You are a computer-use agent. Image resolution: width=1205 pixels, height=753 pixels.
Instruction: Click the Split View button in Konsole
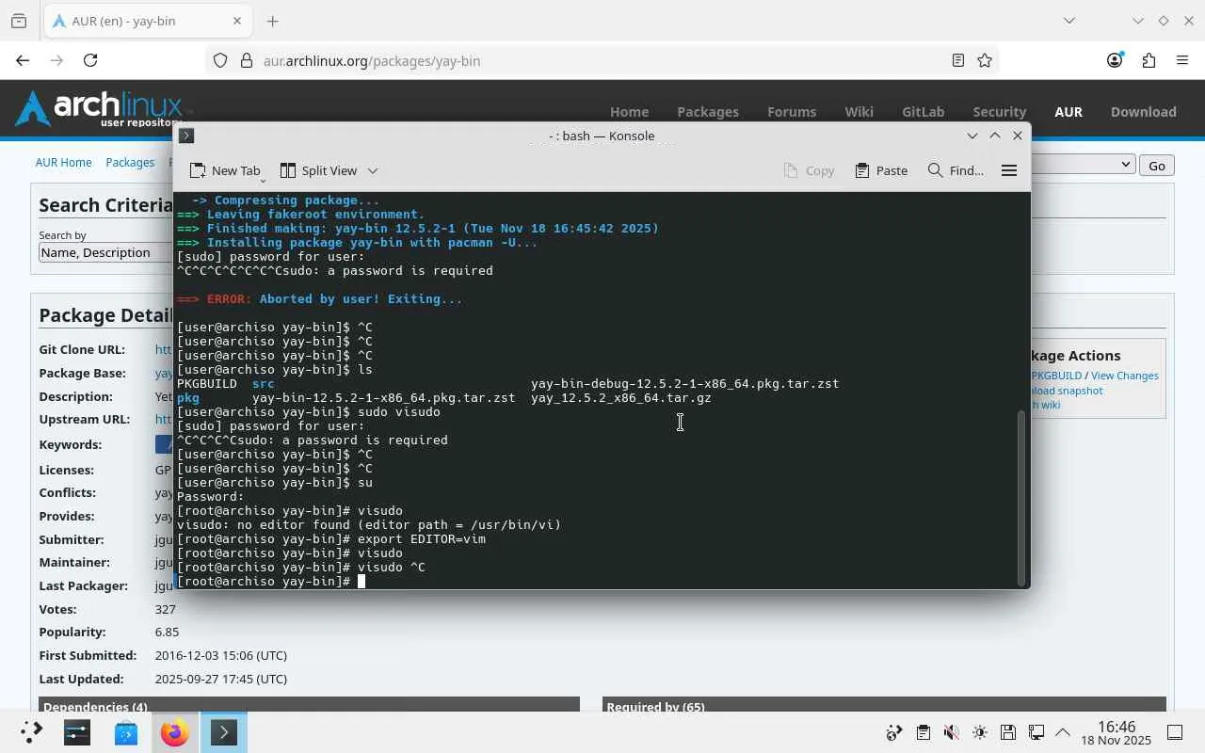point(318,170)
